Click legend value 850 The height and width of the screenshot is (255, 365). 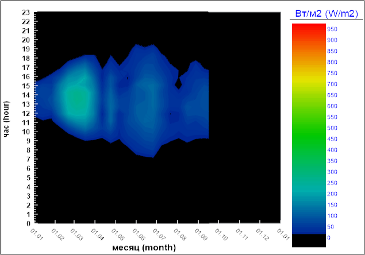click(332, 51)
